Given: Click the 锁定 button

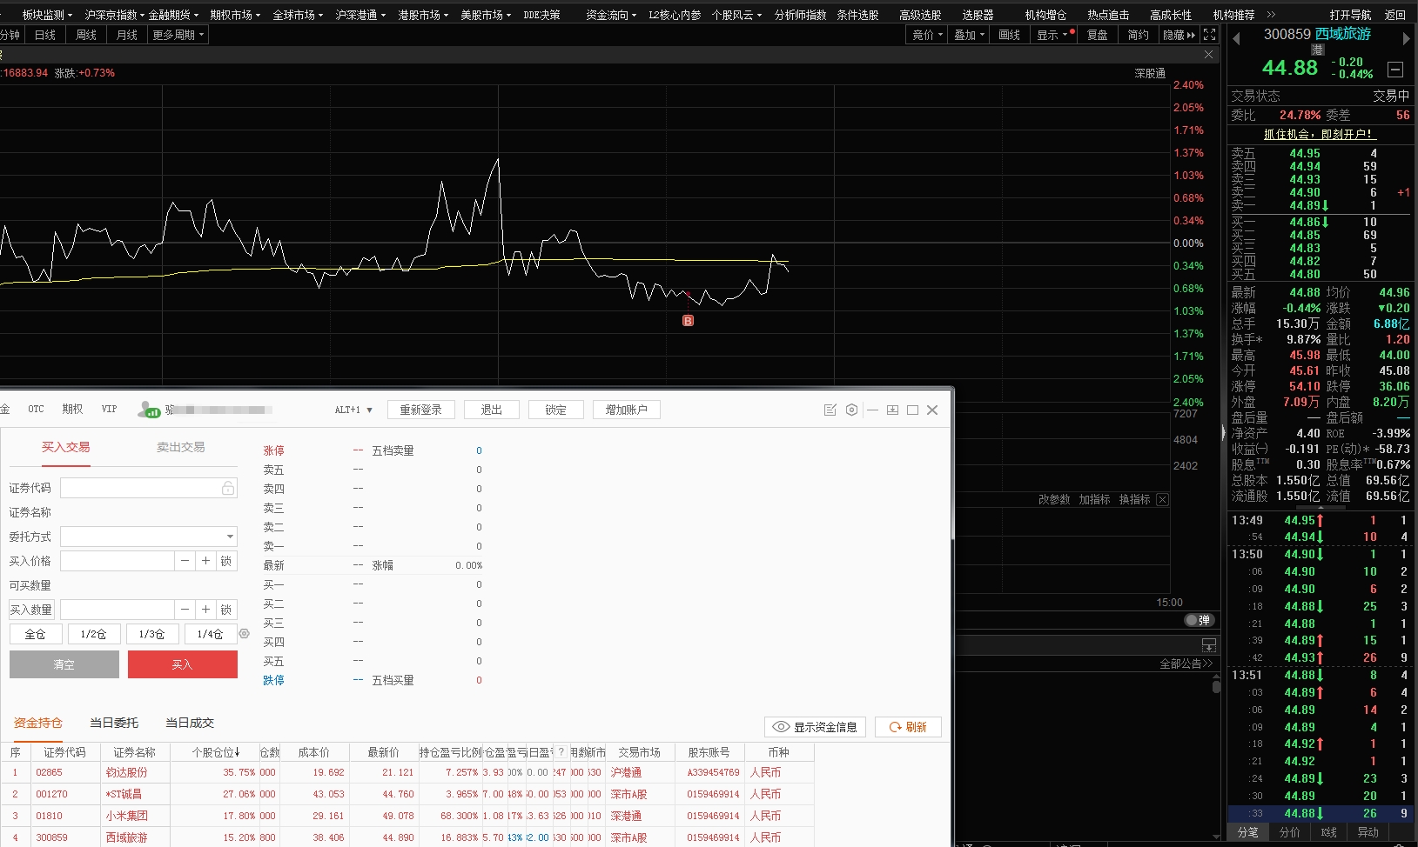Looking at the screenshot, I should pos(556,410).
